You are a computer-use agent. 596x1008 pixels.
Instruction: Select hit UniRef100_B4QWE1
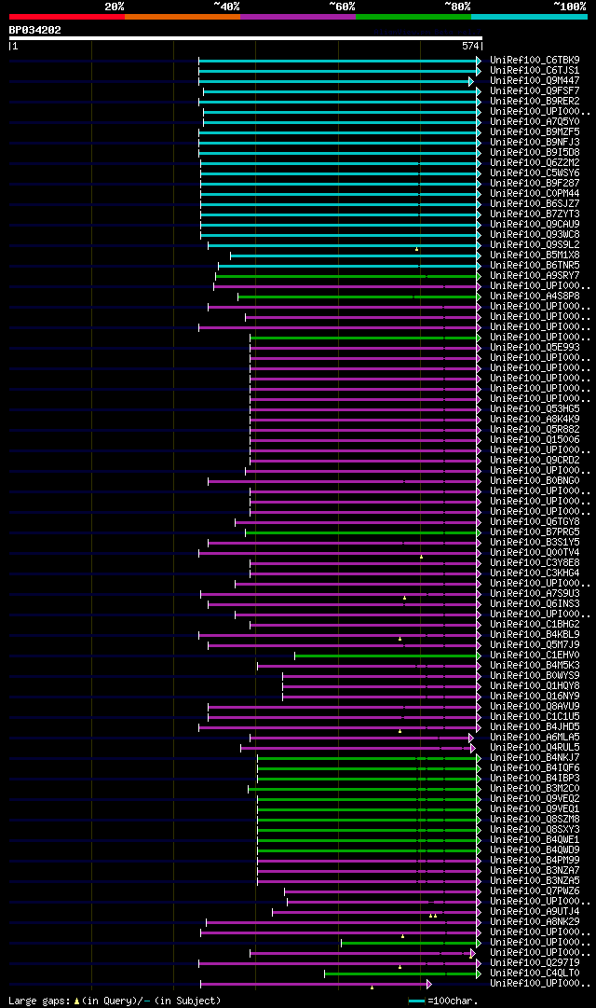(x=535, y=839)
